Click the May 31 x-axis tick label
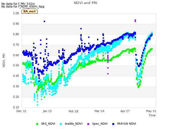172x129 pixels. coord(151,111)
